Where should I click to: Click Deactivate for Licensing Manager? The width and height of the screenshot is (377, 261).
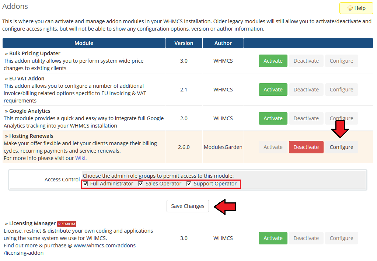coord(306,238)
